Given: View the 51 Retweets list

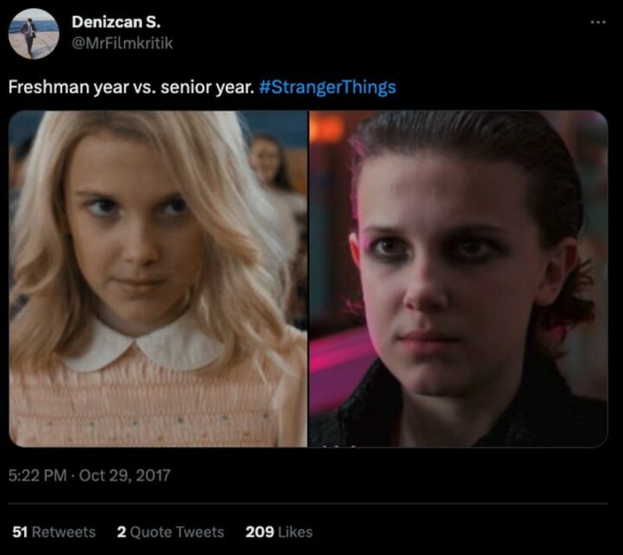Looking at the screenshot, I should click(x=54, y=532).
